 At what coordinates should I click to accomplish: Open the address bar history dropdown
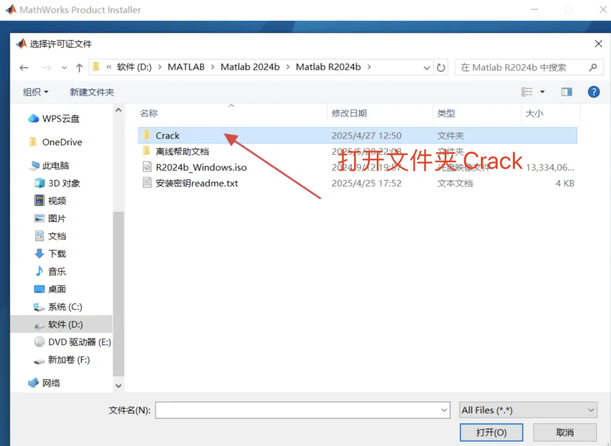(427, 68)
